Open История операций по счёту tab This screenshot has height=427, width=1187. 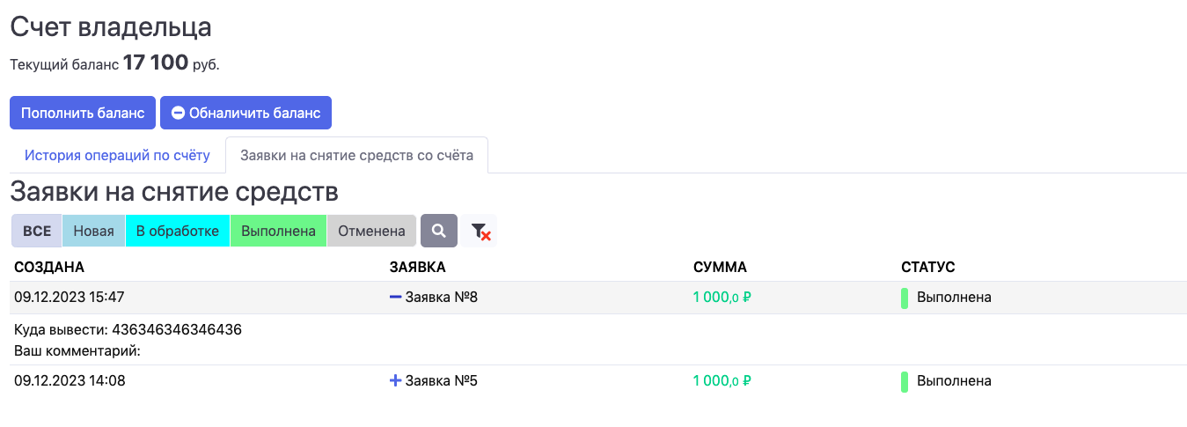point(117,156)
